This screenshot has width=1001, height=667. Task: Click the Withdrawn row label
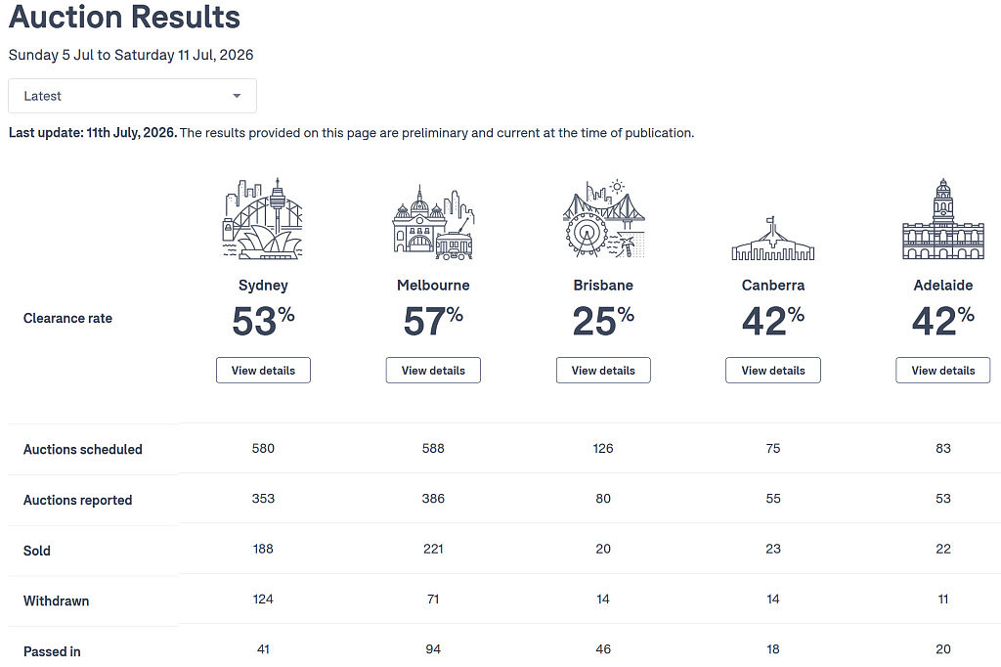click(56, 601)
